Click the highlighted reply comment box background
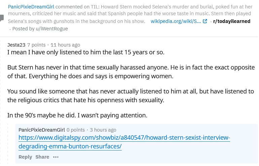 (x=202, y=156)
